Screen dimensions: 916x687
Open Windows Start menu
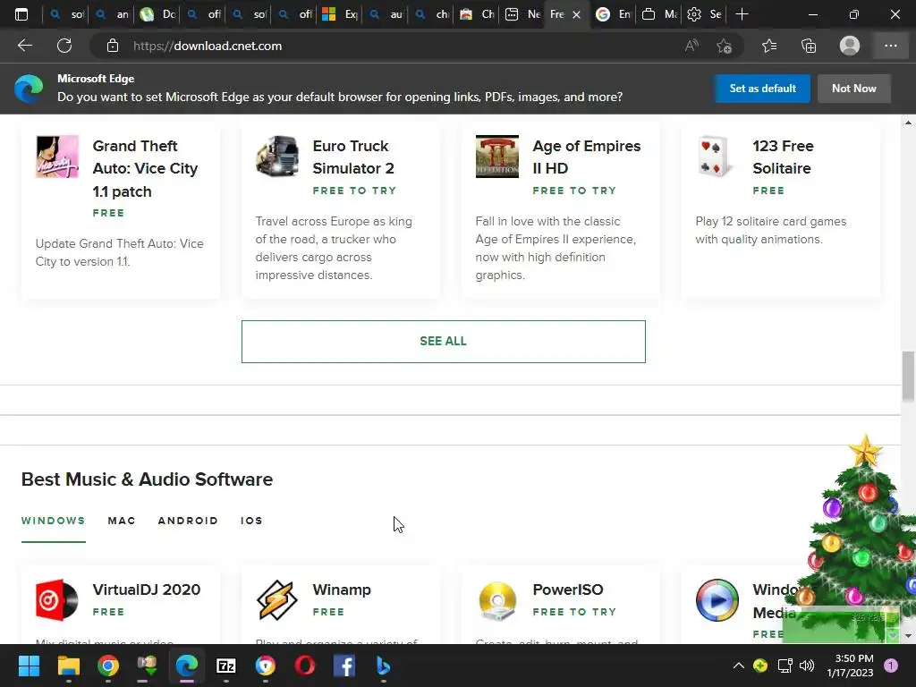click(29, 666)
